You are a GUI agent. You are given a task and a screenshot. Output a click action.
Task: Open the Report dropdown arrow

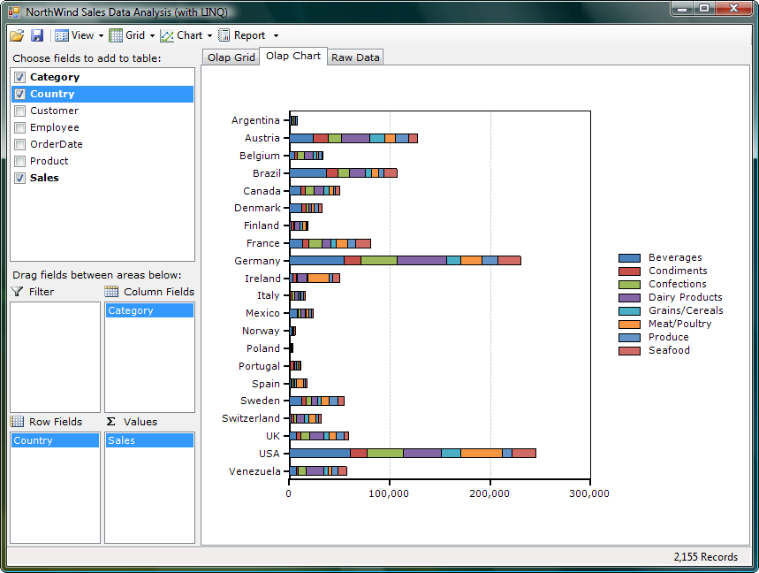[276, 36]
